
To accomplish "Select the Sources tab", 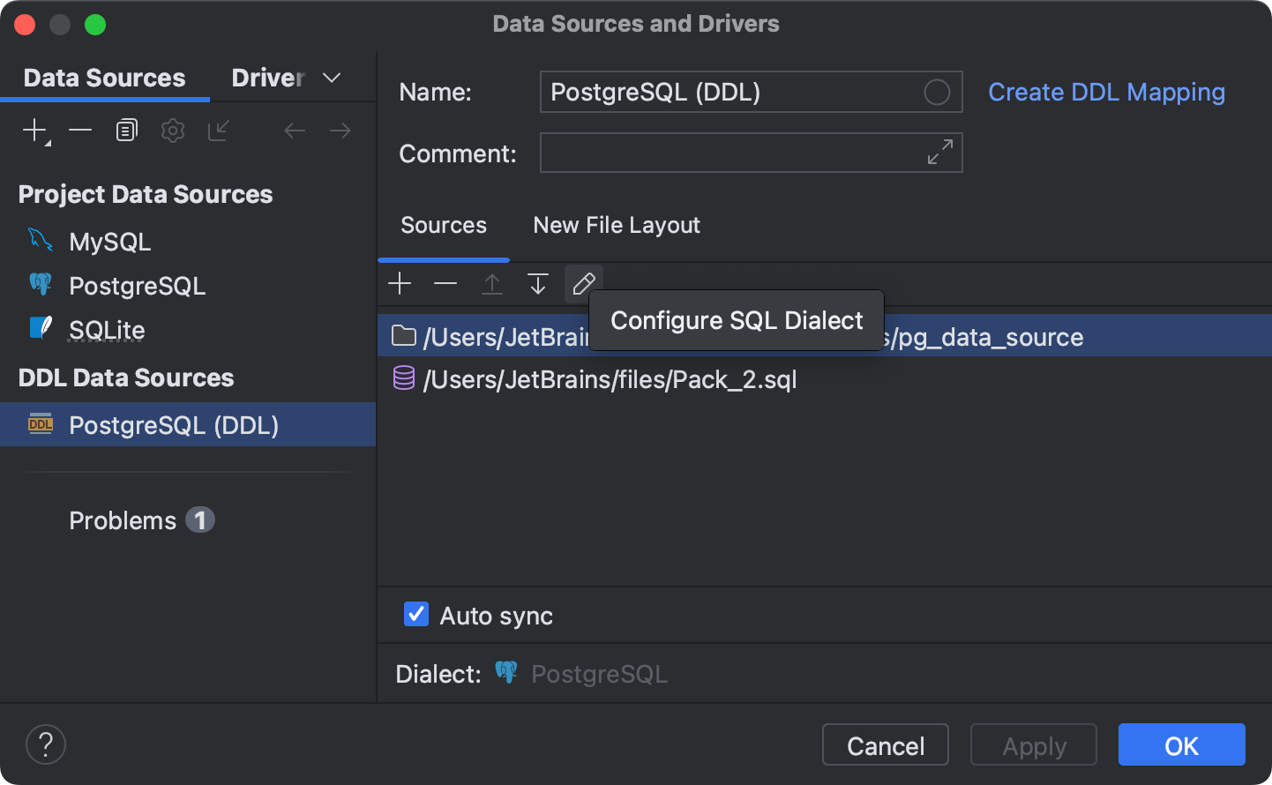I will [444, 225].
